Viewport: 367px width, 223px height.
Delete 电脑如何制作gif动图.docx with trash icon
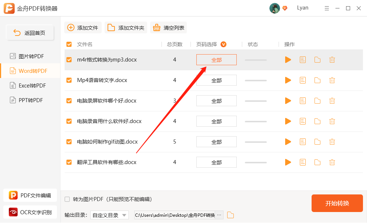point(332,142)
